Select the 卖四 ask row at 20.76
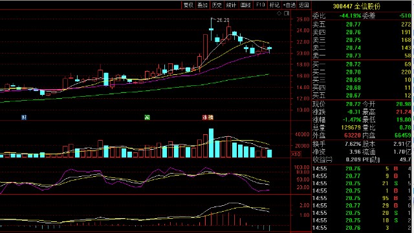Screen dimensions: 414x233 (362, 32)
